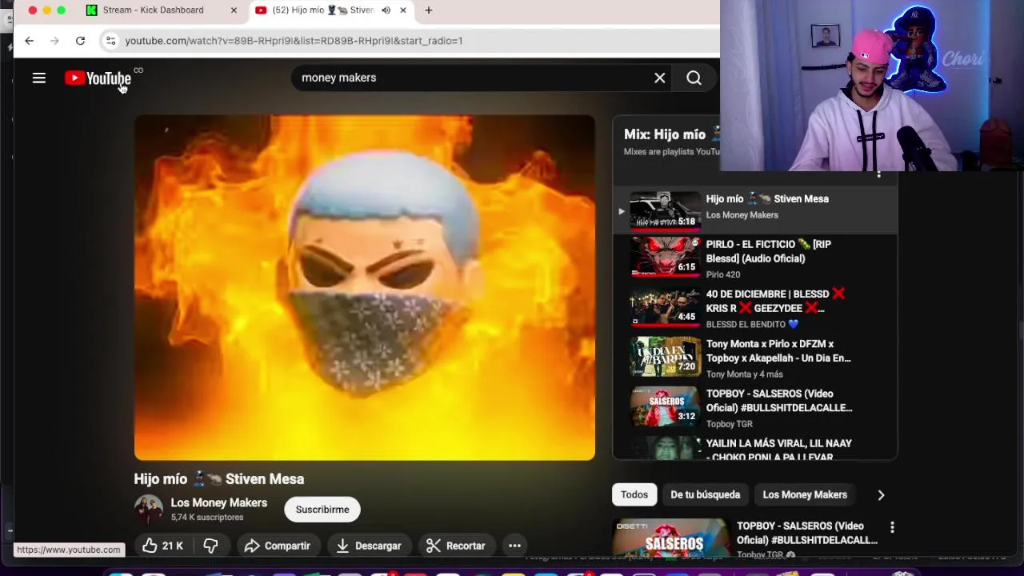Open the YouTube hamburger guide menu
The image size is (1024, 576).
coord(38,78)
